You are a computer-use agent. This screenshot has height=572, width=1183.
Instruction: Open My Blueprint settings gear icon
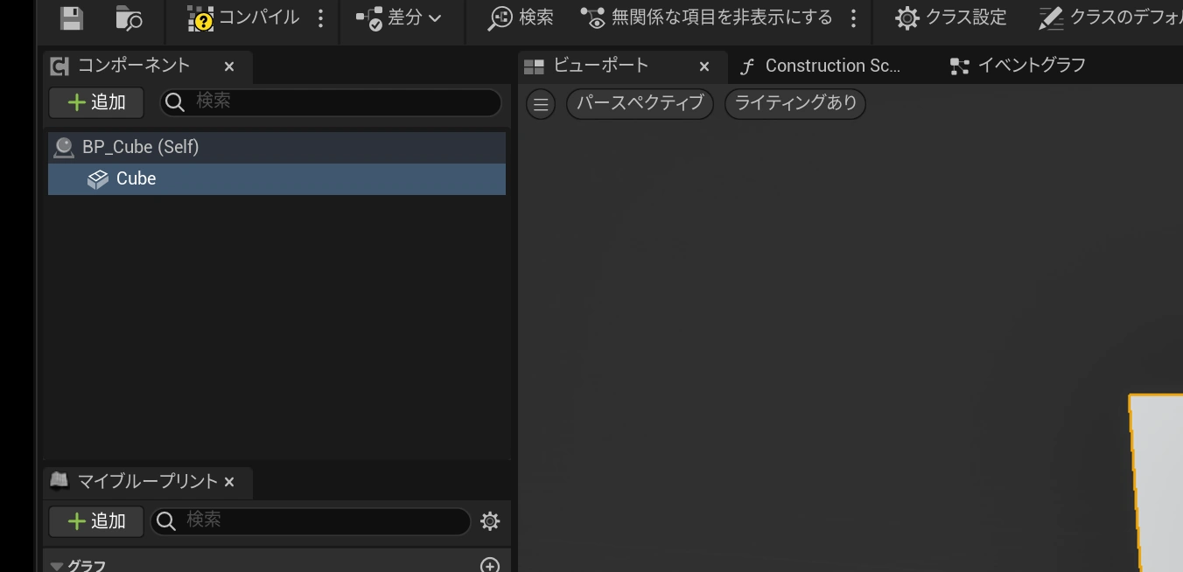(490, 521)
